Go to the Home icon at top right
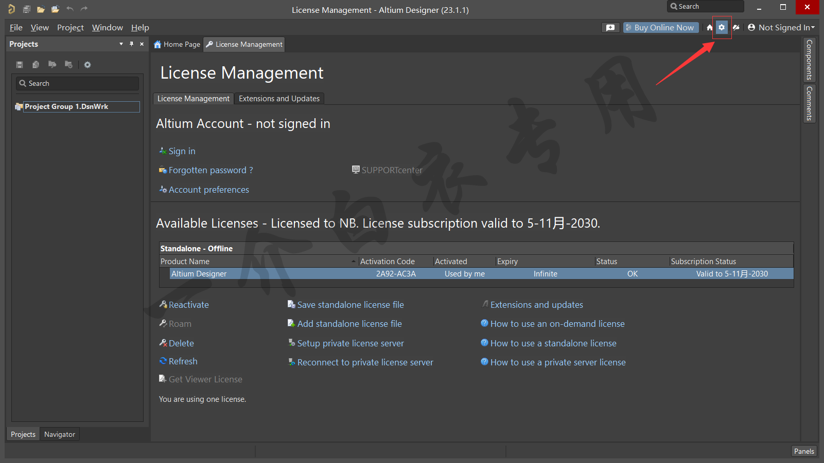 [710, 28]
